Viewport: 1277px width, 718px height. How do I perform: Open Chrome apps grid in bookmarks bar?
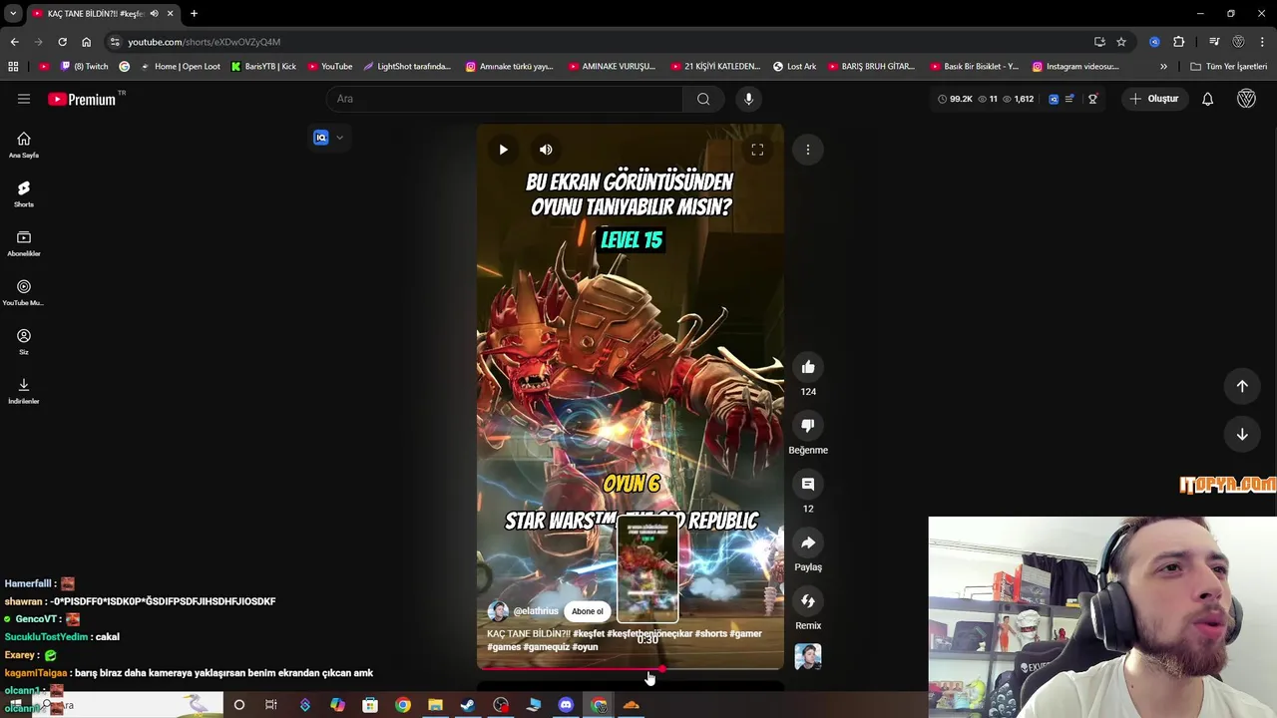click(x=13, y=67)
